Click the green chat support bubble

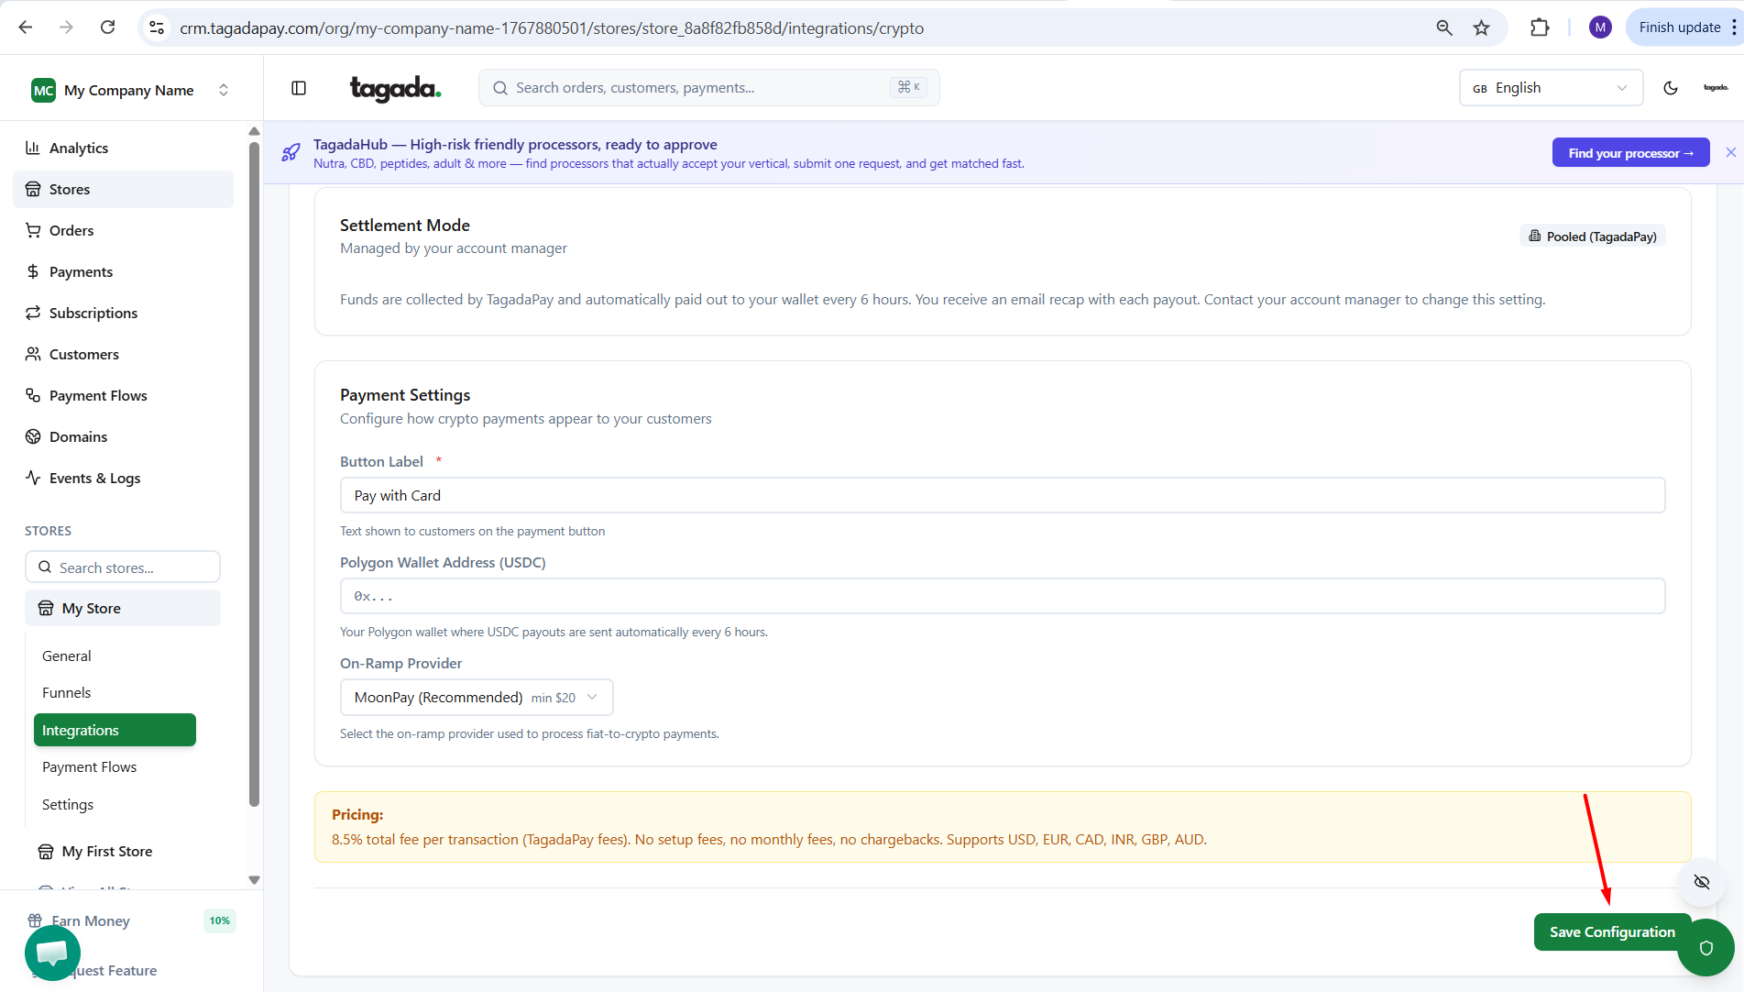coord(52,953)
